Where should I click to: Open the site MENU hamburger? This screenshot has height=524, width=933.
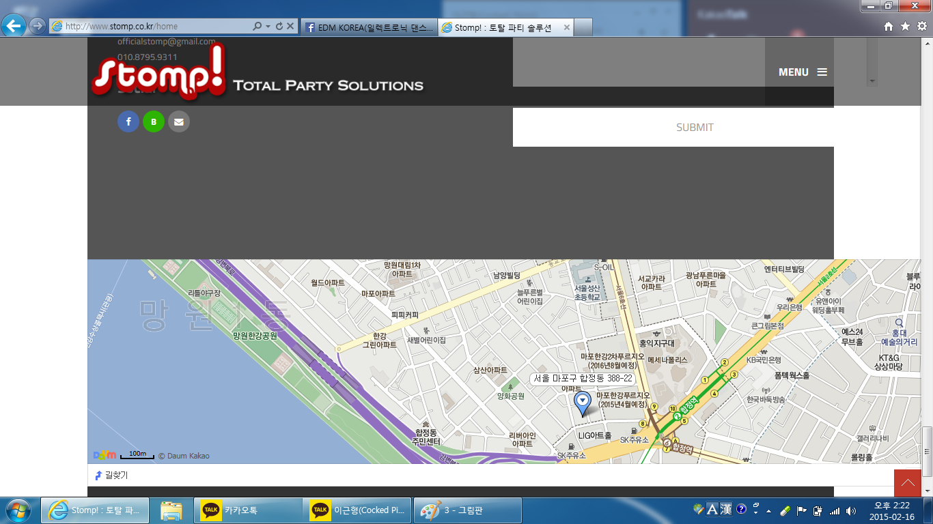click(803, 72)
